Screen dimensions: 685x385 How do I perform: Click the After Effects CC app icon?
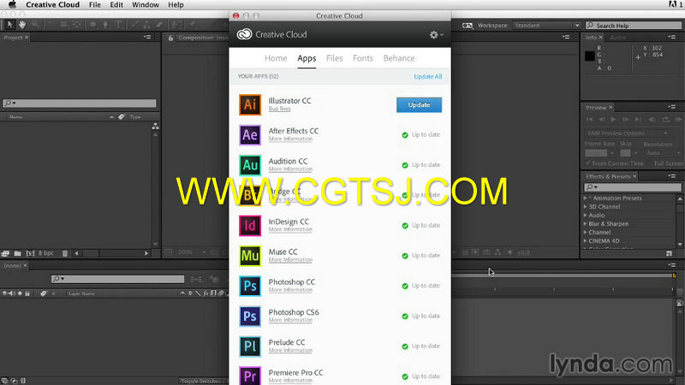coord(250,135)
